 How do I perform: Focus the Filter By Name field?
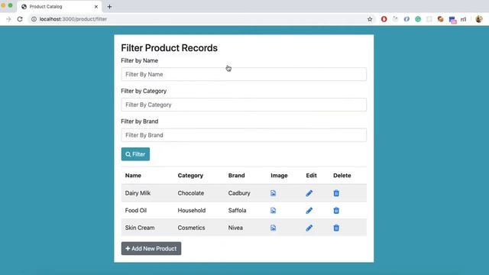(244, 74)
